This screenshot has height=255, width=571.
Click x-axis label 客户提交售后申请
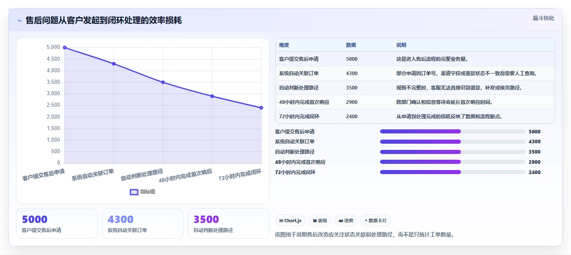43,175
